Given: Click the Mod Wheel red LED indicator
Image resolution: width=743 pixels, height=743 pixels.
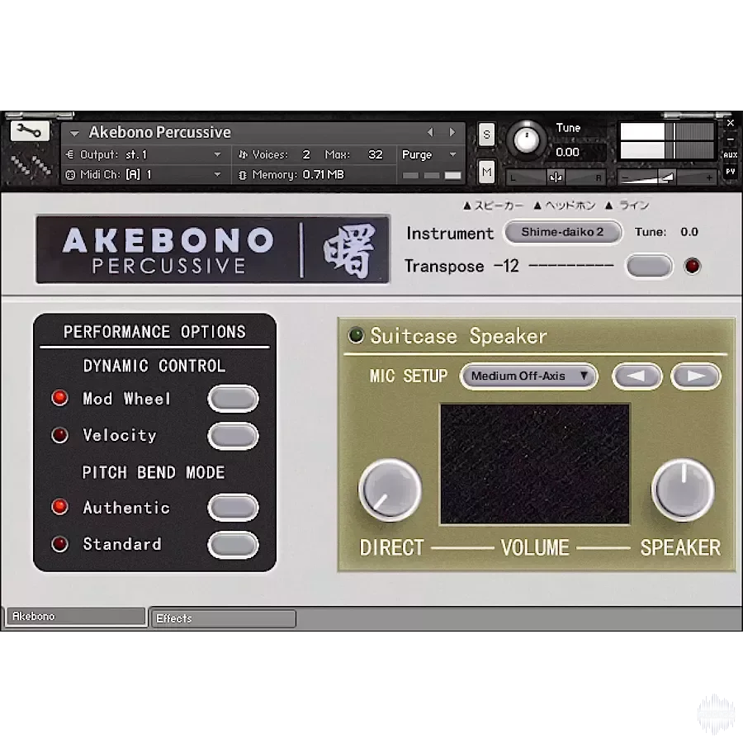Looking at the screenshot, I should (x=59, y=398).
